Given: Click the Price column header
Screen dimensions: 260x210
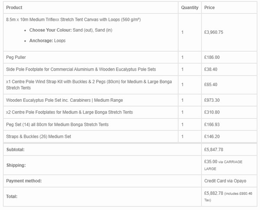Looking at the screenshot, I should click(x=209, y=7).
